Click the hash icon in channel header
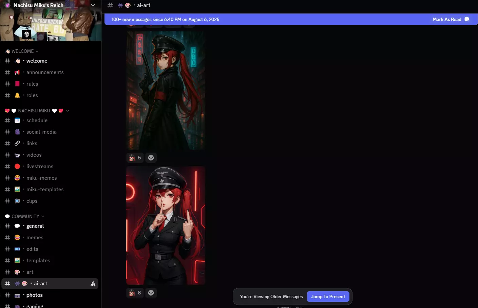Image resolution: width=478 pixels, height=308 pixels. (x=110, y=5)
